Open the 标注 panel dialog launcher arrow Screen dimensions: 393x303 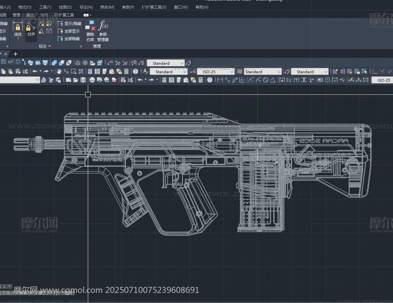click(x=81, y=46)
